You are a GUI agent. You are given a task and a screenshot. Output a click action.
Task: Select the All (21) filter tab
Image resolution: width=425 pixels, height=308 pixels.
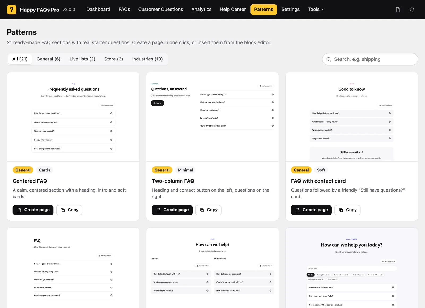(20, 59)
